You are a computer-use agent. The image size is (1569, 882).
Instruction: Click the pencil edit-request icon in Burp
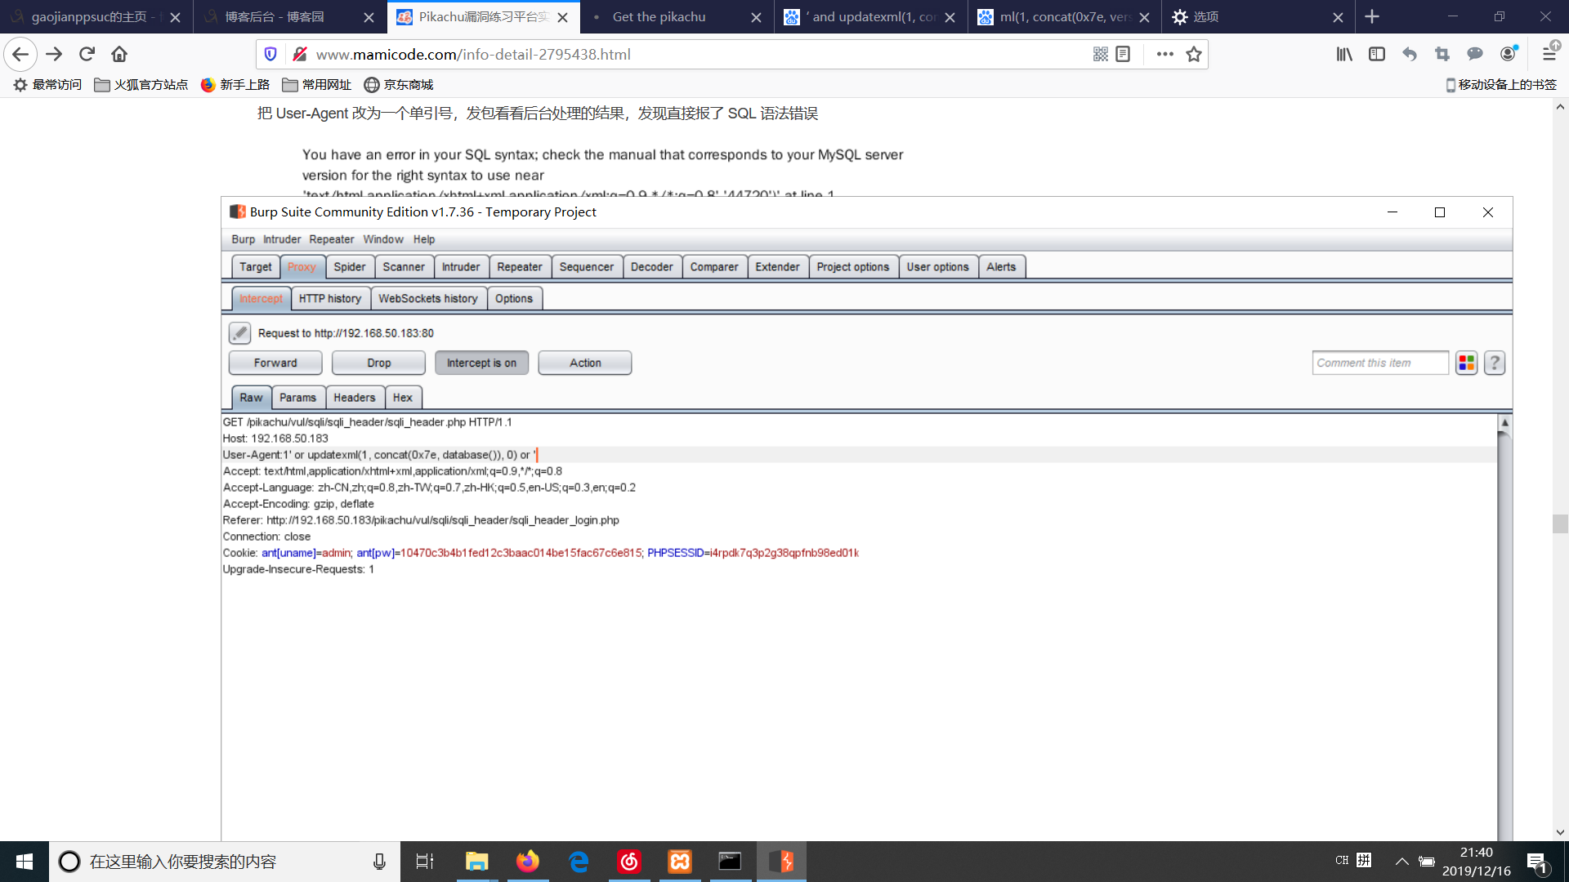pyautogui.click(x=239, y=333)
